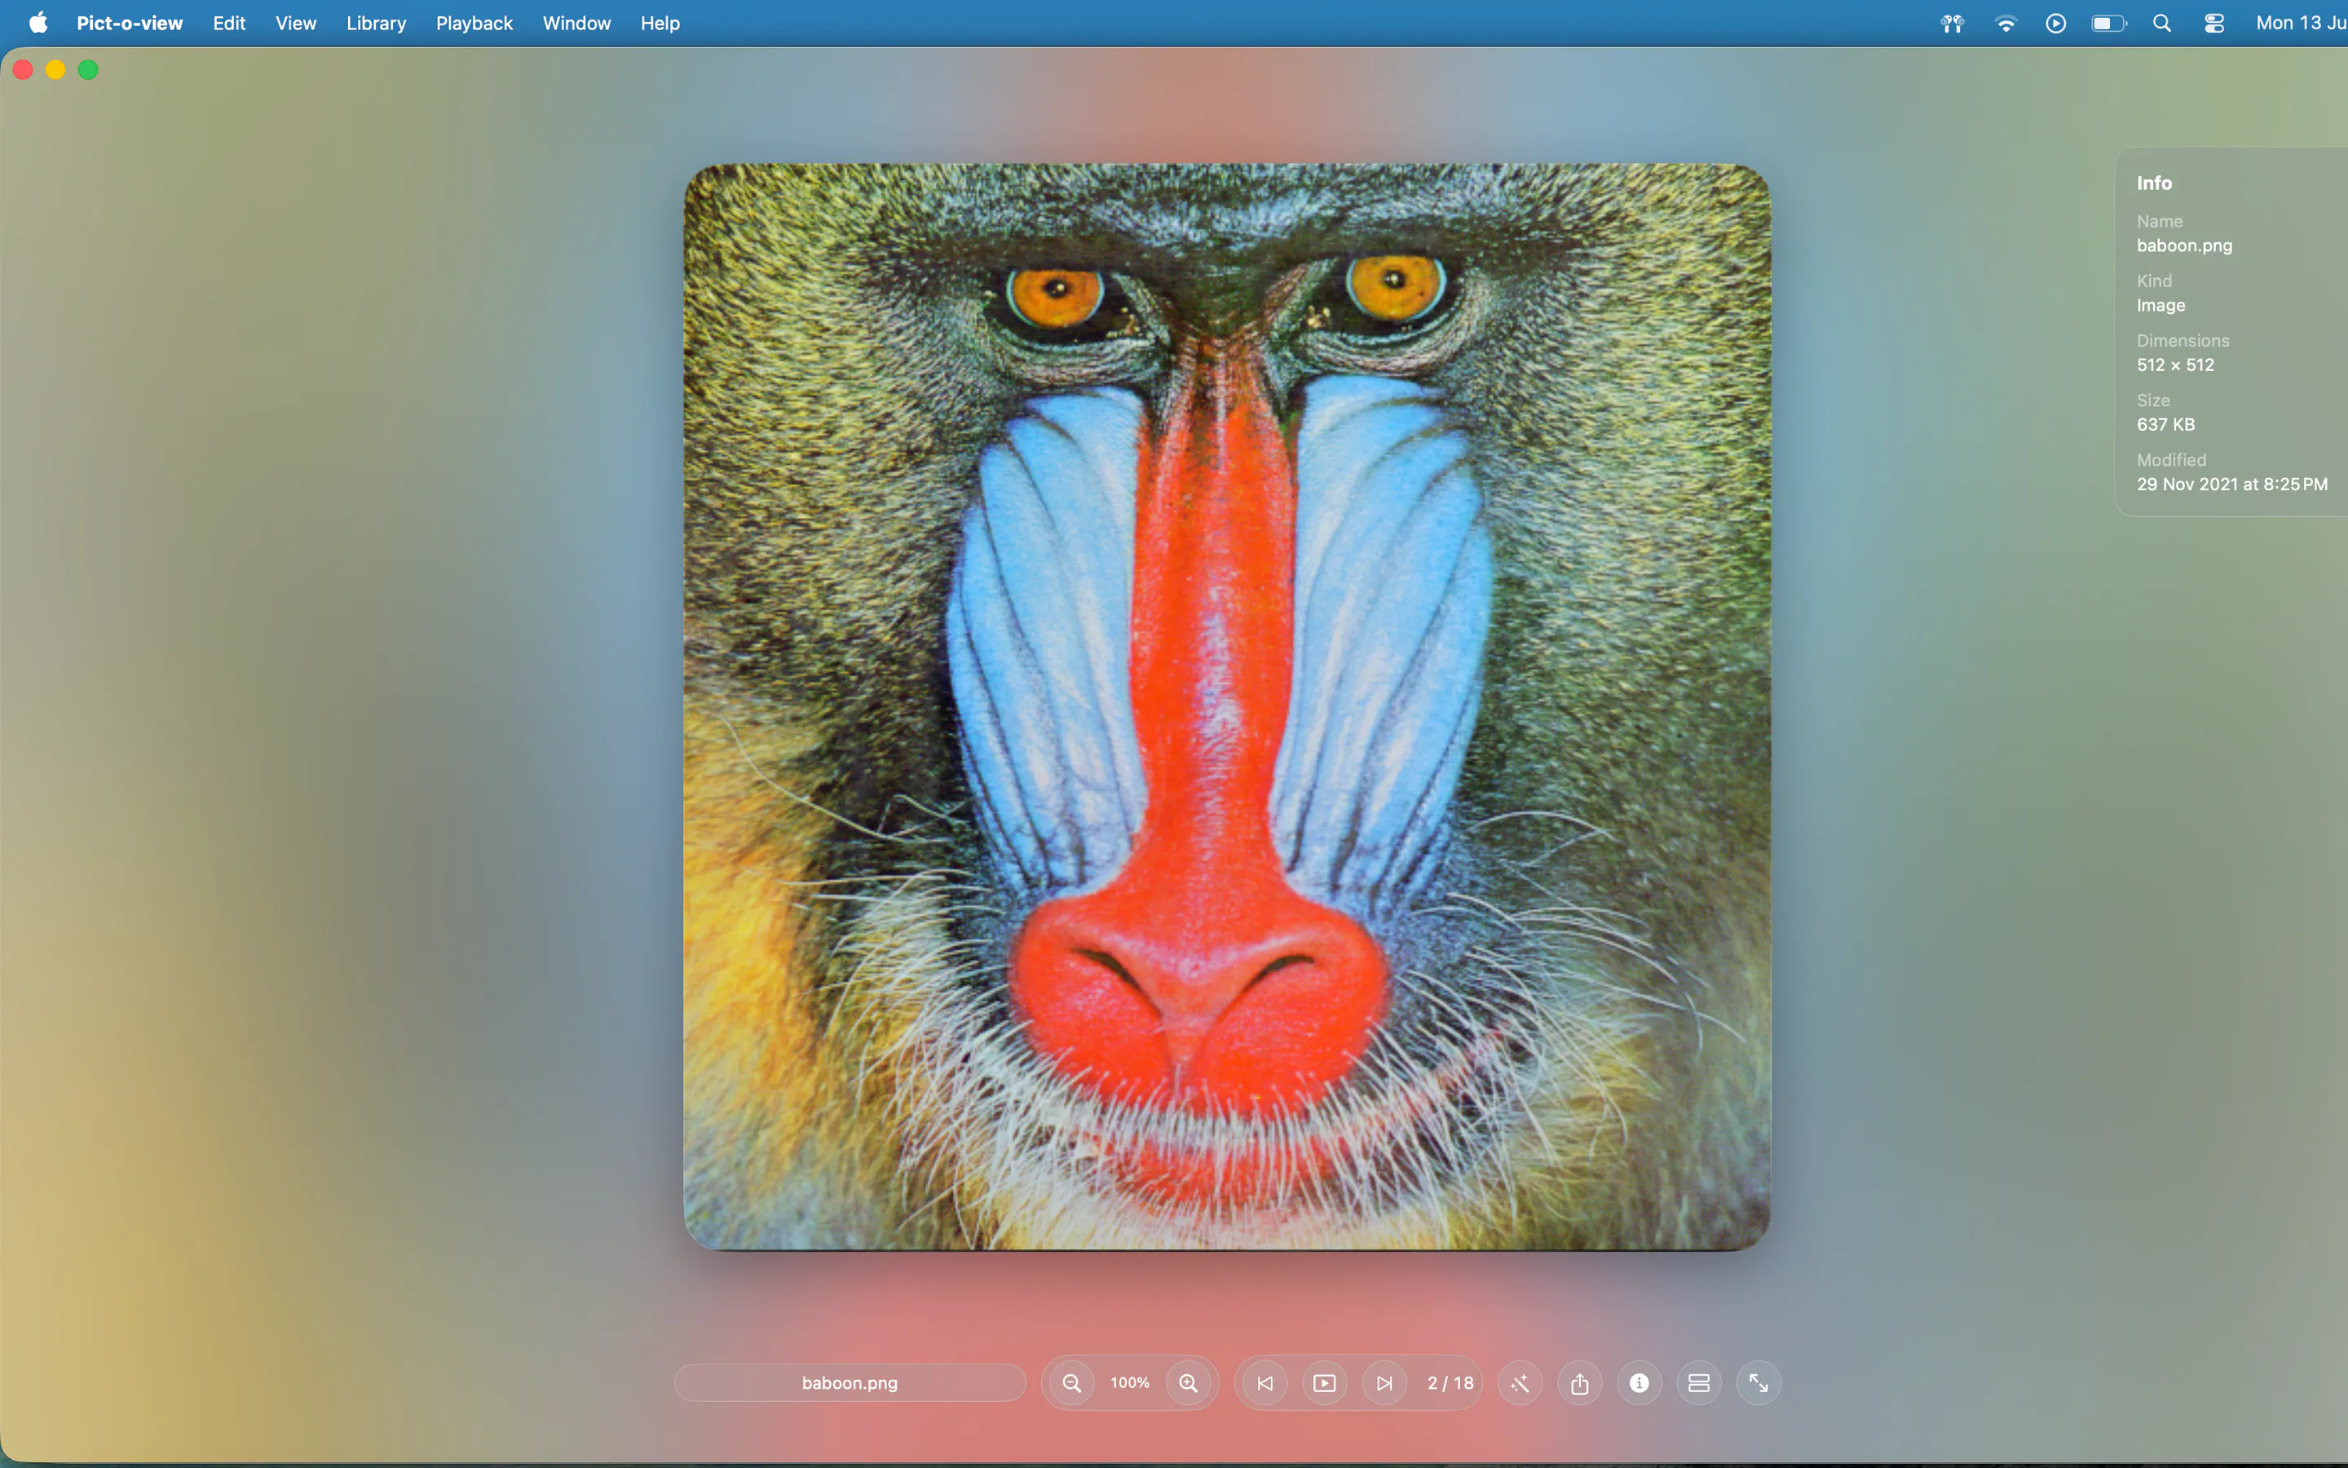The height and width of the screenshot is (1468, 2348).
Task: Click the baboon.png filename field in the toolbar
Action: click(850, 1382)
